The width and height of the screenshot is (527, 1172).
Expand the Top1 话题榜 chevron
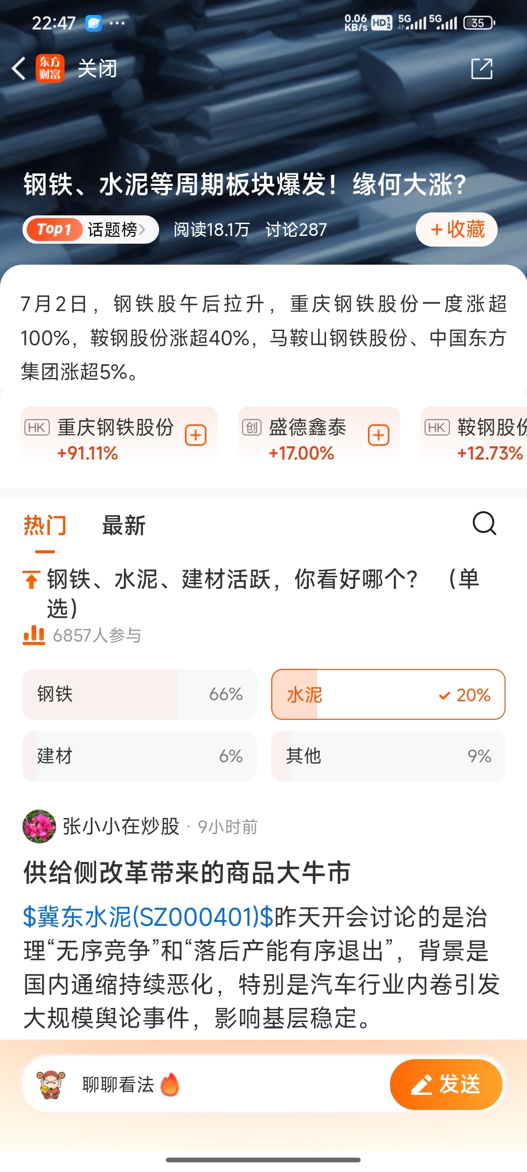[x=142, y=229]
